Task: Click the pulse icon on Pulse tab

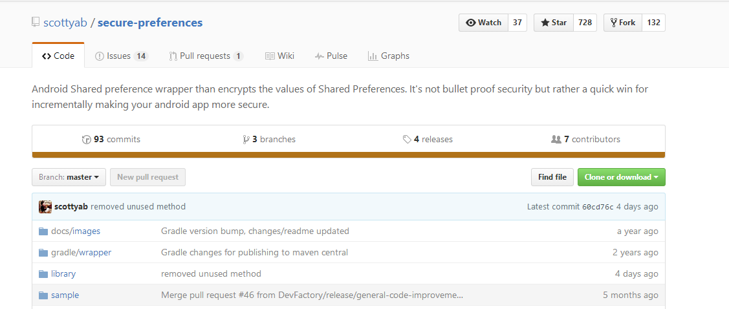Action: 319,56
